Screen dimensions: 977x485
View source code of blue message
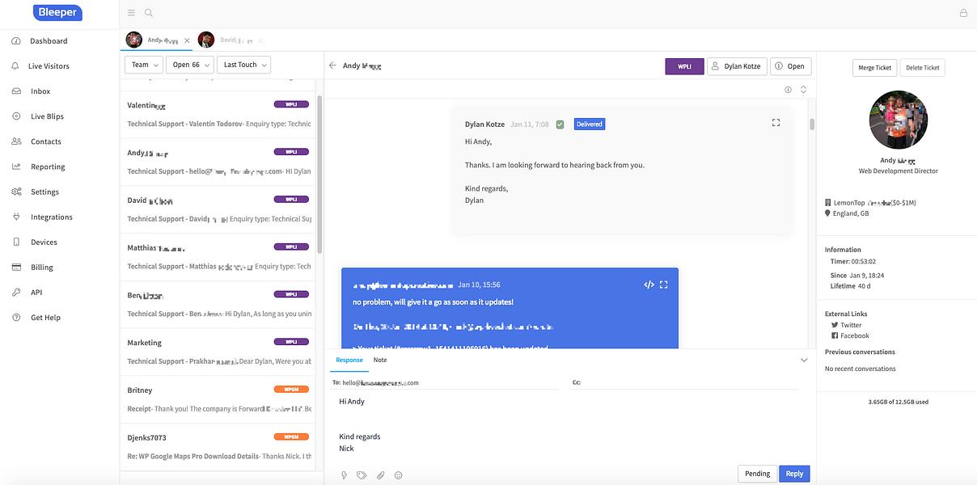649,285
